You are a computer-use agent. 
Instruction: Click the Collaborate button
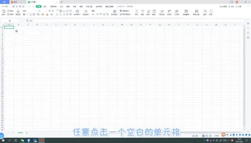click(x=231, y=7)
